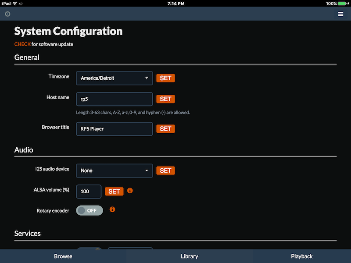Click the battery indicator in status bar
Screen dimensions: 351x263
(x=342, y=4)
